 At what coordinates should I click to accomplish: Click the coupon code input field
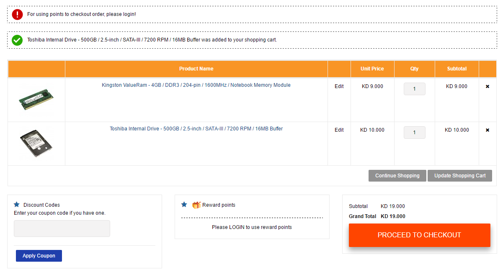pyautogui.click(x=62, y=229)
